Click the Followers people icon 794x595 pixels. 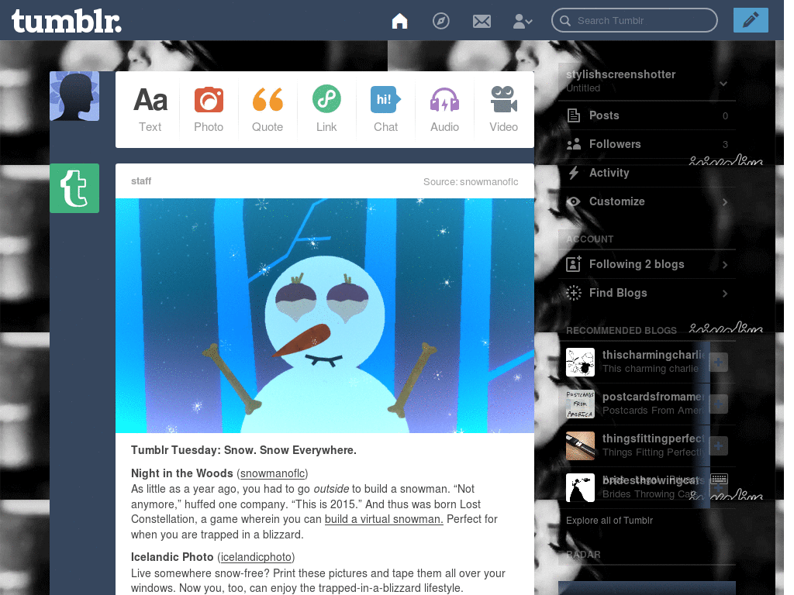pos(573,144)
